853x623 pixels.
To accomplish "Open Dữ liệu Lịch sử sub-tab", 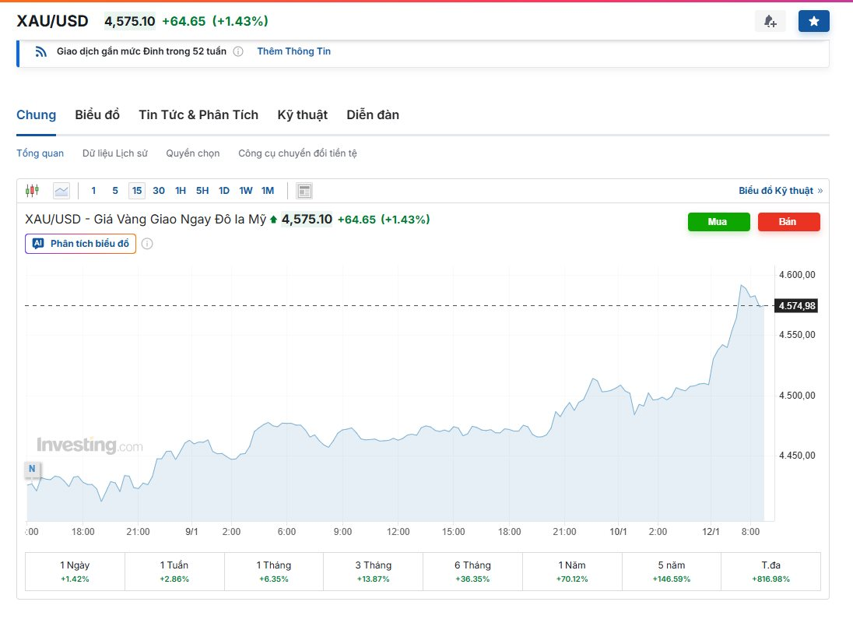I will click(114, 153).
